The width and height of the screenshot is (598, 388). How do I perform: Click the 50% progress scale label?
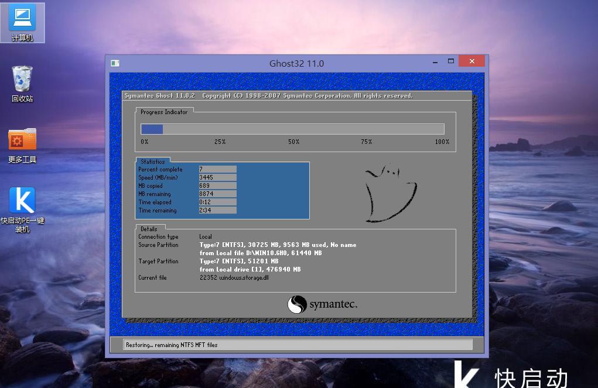(293, 142)
